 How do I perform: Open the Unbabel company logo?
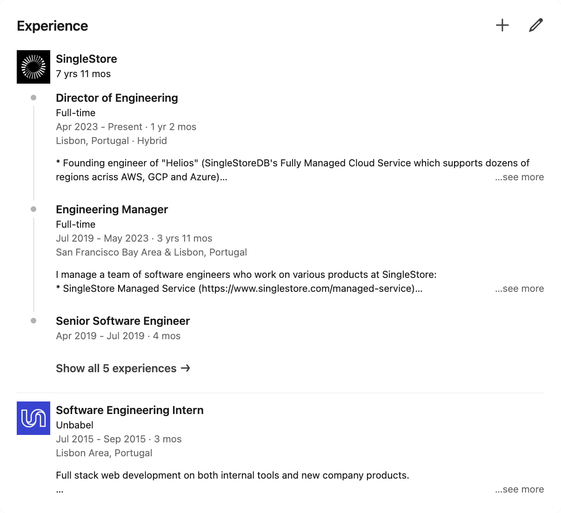(33, 418)
